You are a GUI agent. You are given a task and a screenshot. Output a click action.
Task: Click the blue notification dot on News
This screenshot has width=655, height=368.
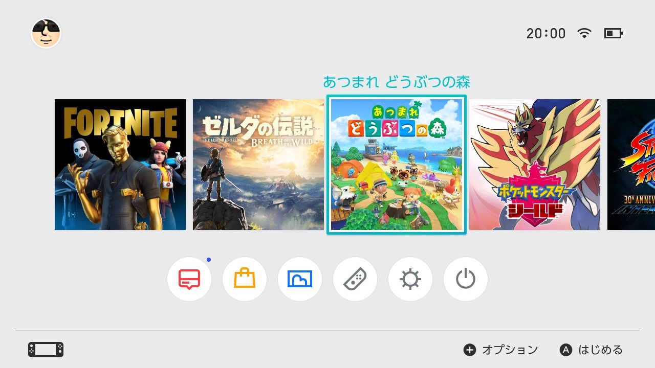click(209, 260)
